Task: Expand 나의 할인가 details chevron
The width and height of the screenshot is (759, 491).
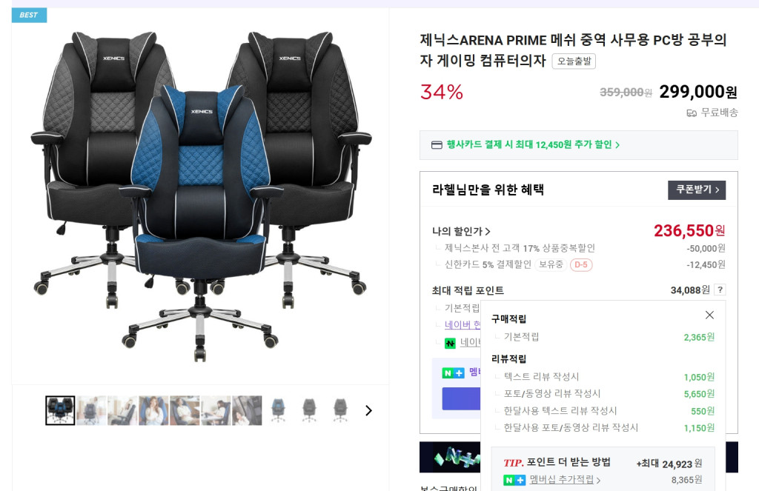Action: click(488, 231)
